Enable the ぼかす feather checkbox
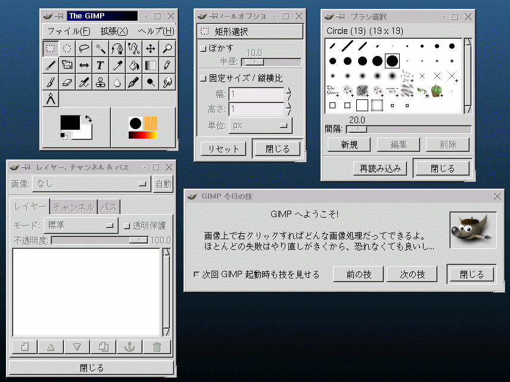This screenshot has height=382, width=510. (203, 49)
